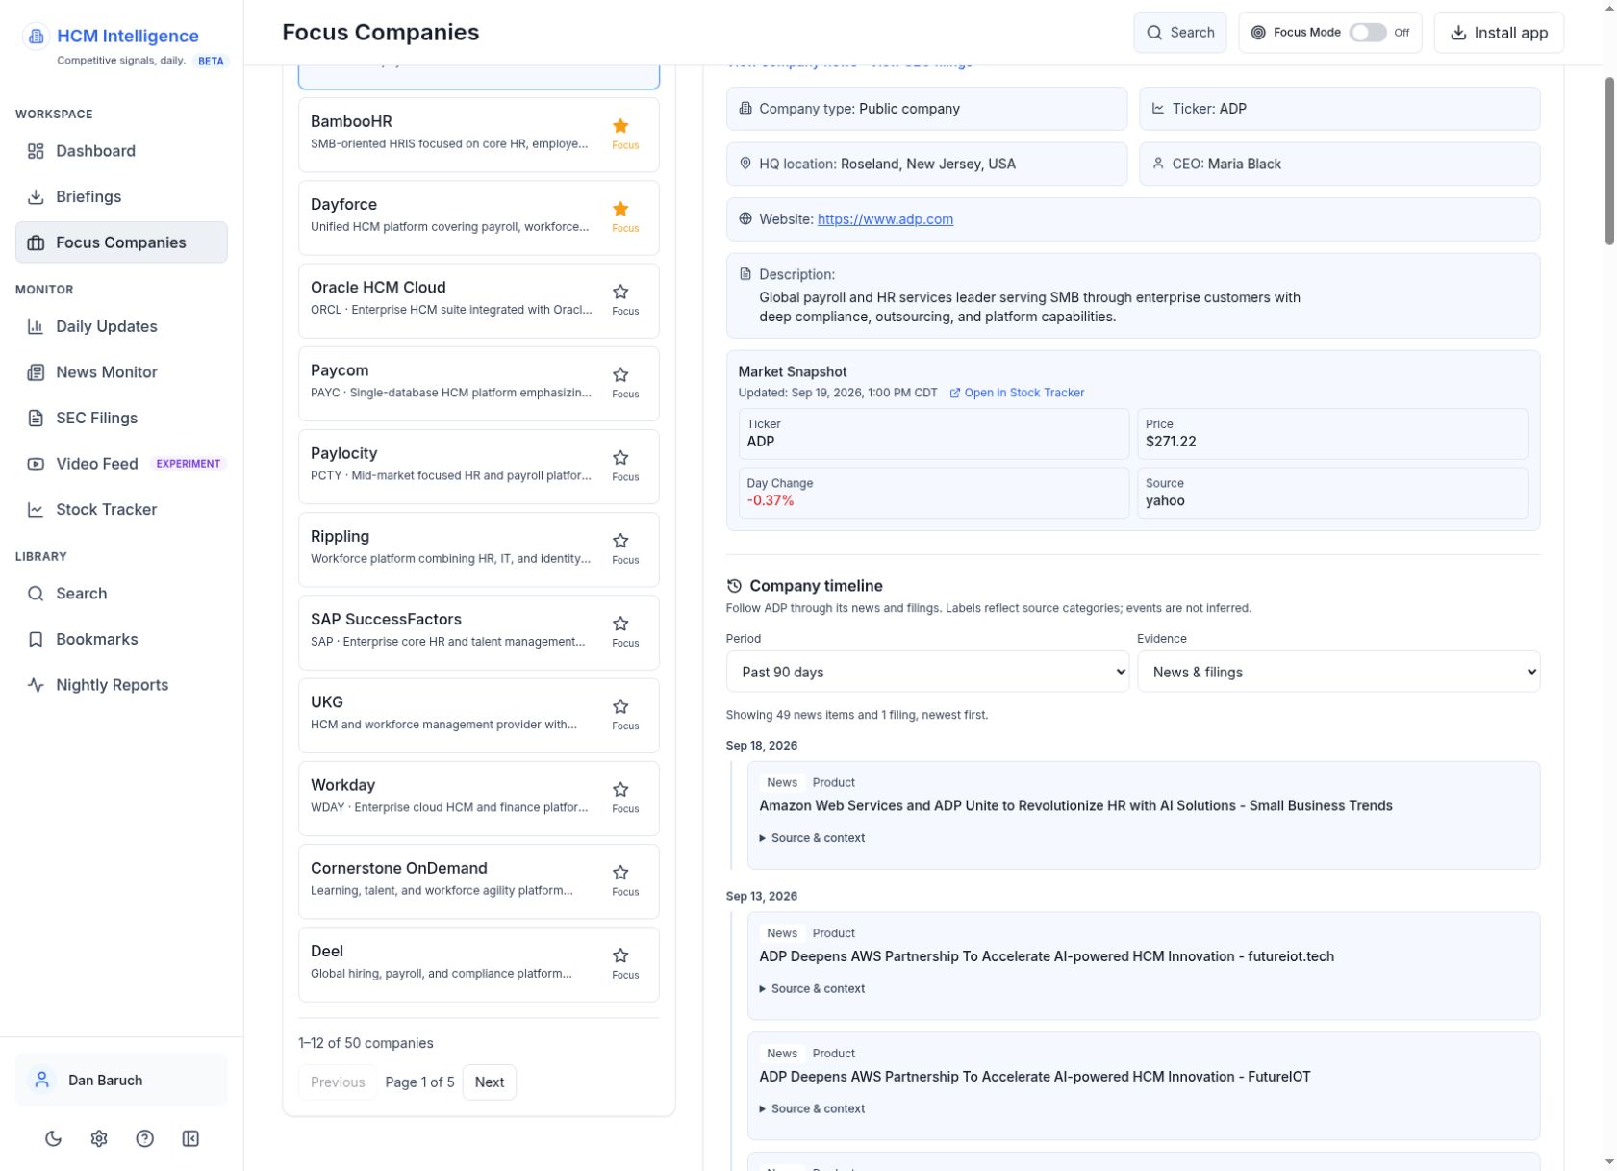Image resolution: width=1617 pixels, height=1171 pixels.
Task: Click the Company type building icon
Action: click(x=745, y=109)
